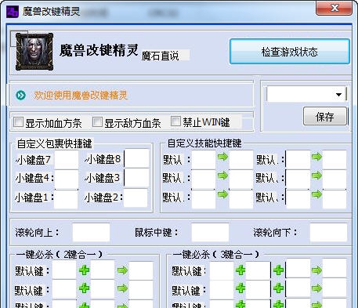Click green arrow in second 2键合一 row

[122, 288]
